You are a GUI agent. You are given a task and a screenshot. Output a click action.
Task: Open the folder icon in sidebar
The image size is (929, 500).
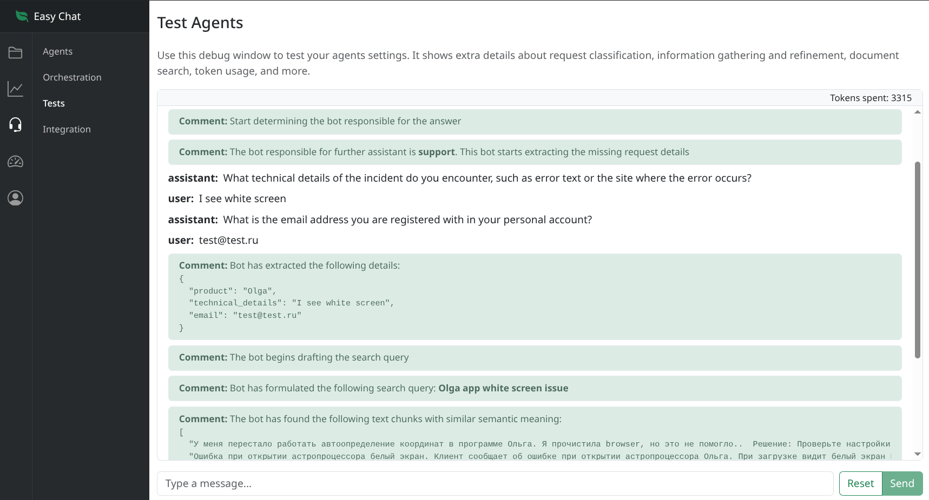click(15, 52)
